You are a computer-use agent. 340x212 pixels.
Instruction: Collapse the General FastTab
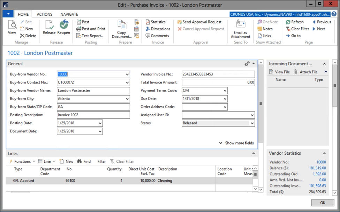(254, 64)
